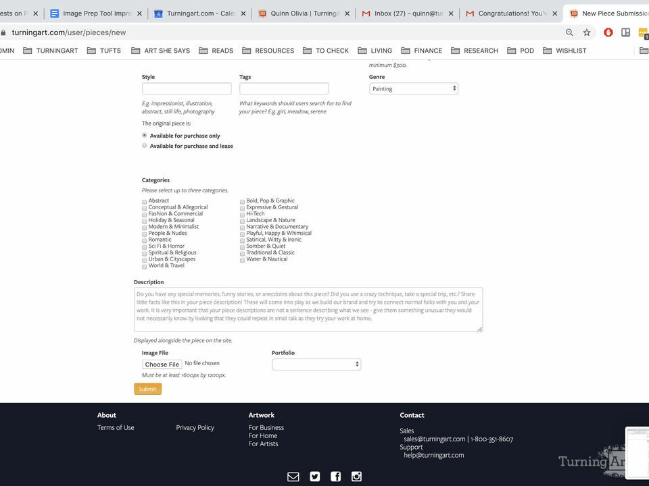Open the TURNINGART bookmarks folder
The image size is (649, 486).
(x=51, y=51)
